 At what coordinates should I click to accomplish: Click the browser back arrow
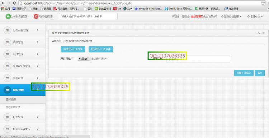[4, 3]
